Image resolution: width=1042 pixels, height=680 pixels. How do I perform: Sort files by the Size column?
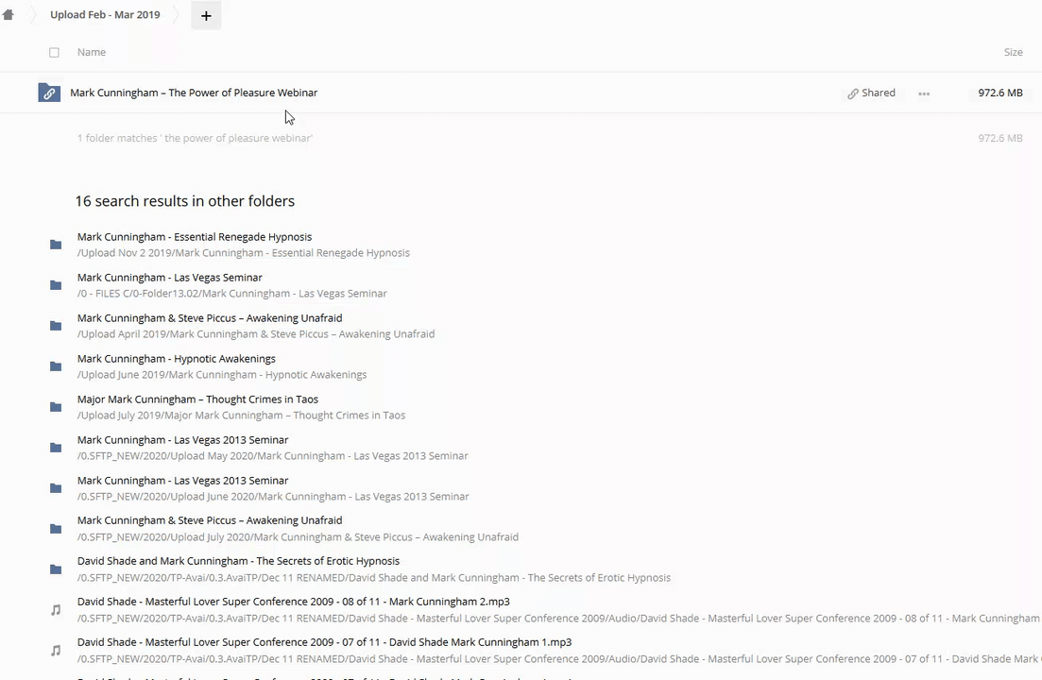pos(1013,52)
